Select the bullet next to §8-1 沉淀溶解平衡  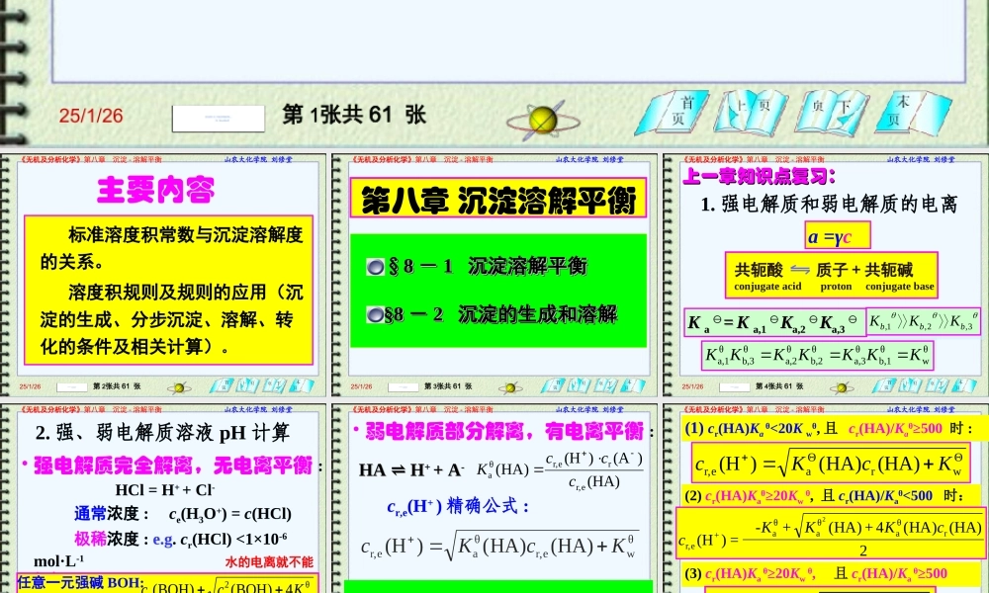coord(374,267)
